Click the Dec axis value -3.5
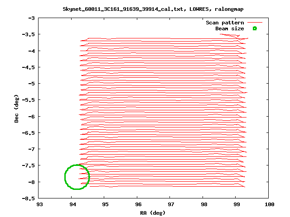Viewport: 290px width, 217px height. click(28, 34)
